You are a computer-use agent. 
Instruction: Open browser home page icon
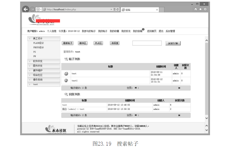(196, 9)
